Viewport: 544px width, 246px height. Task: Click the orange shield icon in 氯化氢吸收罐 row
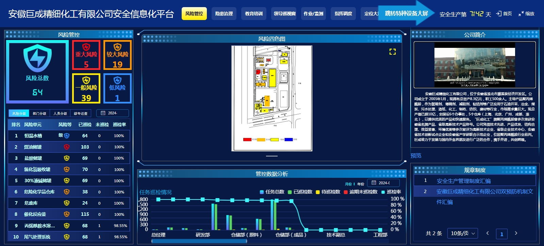coord(67,169)
